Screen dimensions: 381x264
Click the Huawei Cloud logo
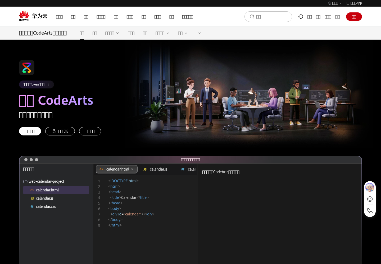[x=33, y=16]
